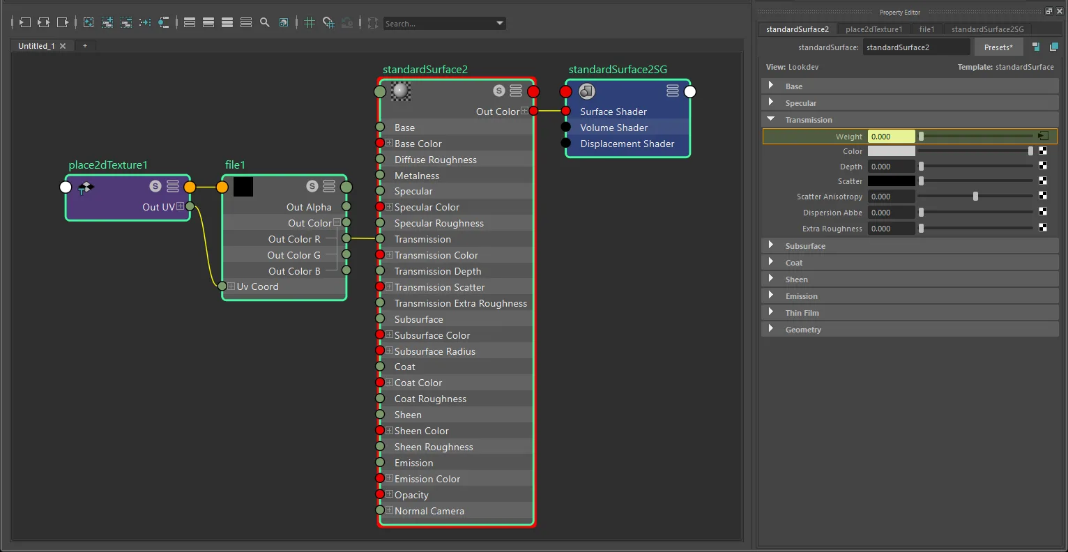This screenshot has width=1068, height=552.
Task: Collapse Out Color on file1 node
Action: pyautogui.click(x=337, y=222)
